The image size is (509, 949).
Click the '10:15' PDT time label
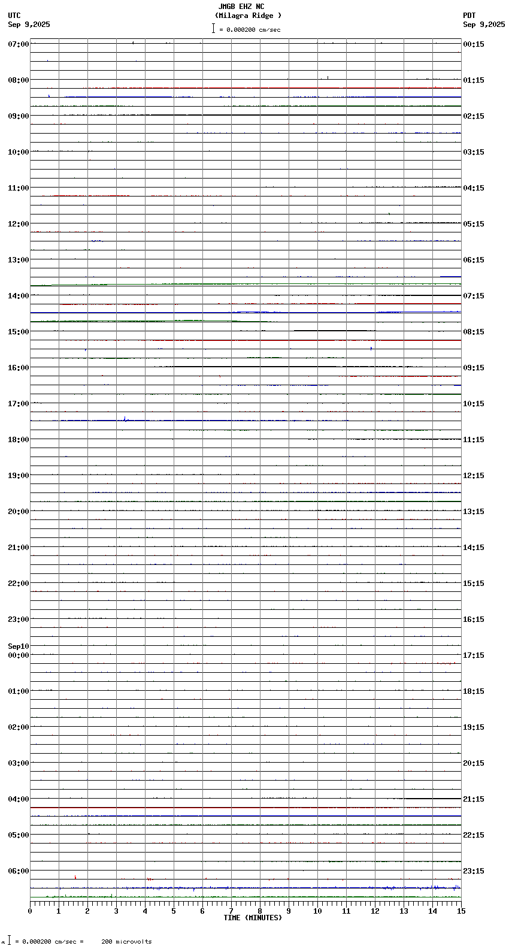[474, 404]
